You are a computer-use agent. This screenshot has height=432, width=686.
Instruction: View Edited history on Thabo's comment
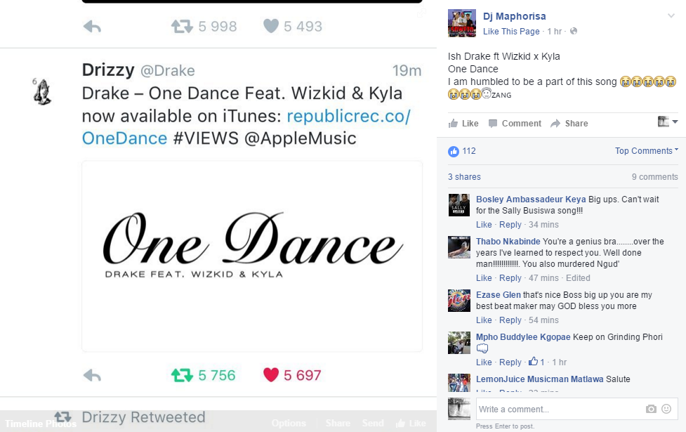(578, 278)
